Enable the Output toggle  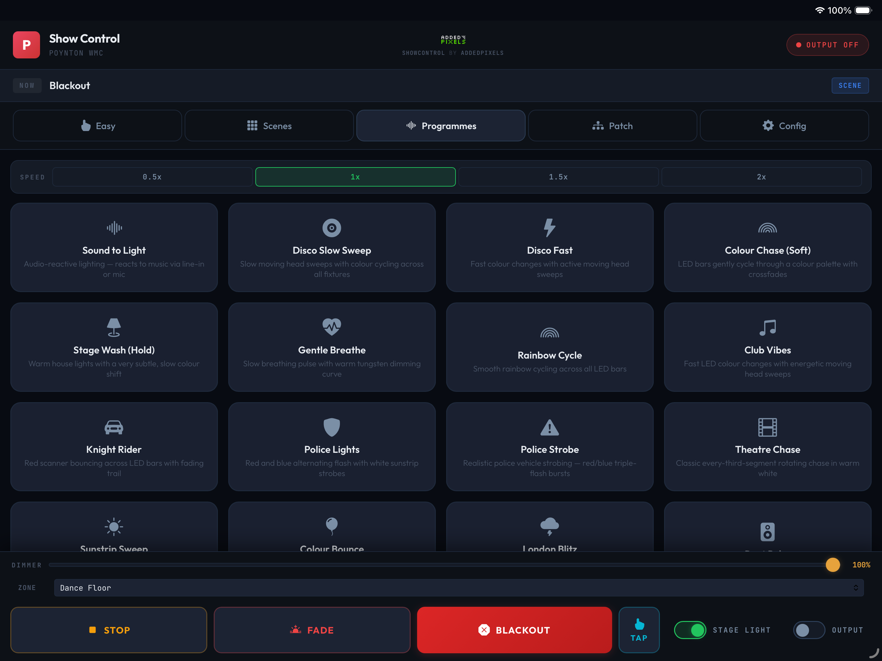809,630
